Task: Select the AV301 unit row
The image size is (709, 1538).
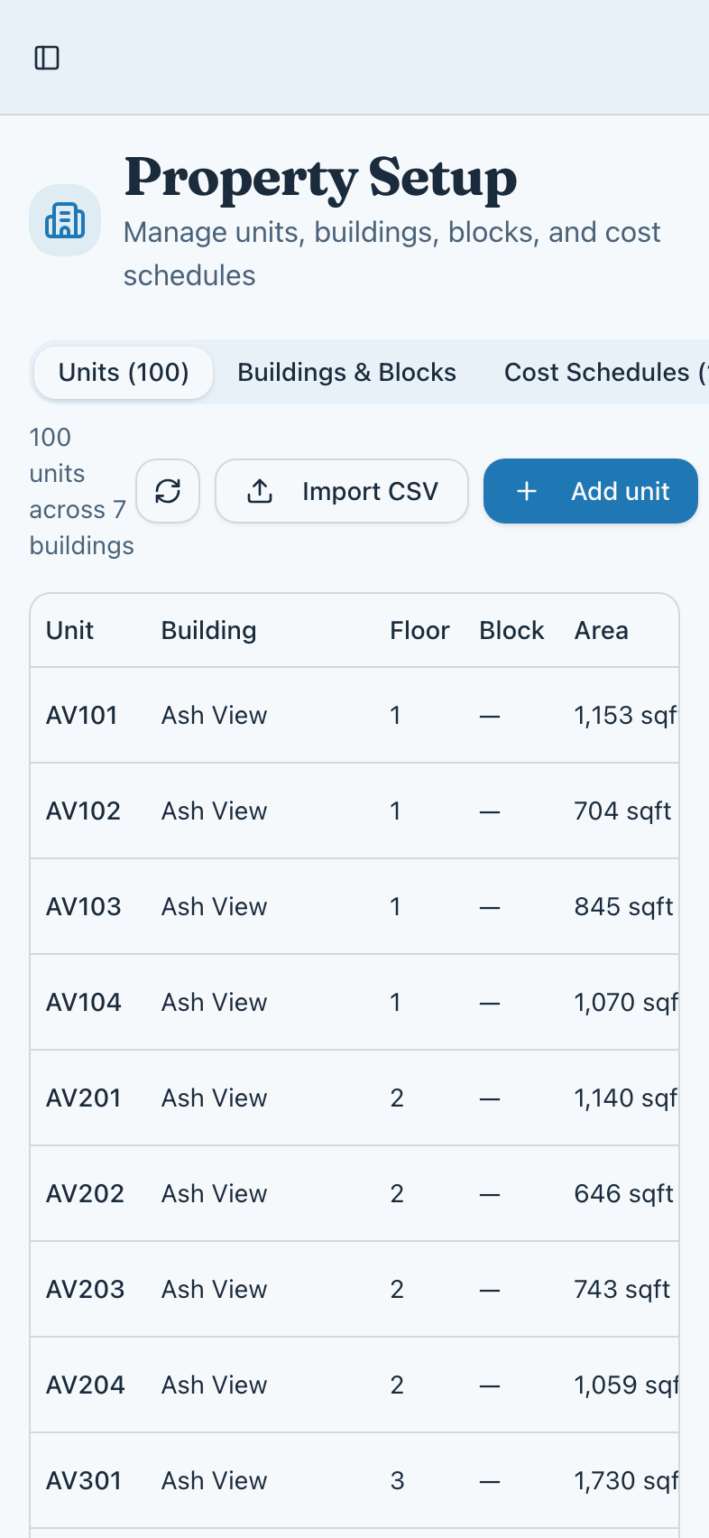Action: pyautogui.click(x=83, y=1481)
